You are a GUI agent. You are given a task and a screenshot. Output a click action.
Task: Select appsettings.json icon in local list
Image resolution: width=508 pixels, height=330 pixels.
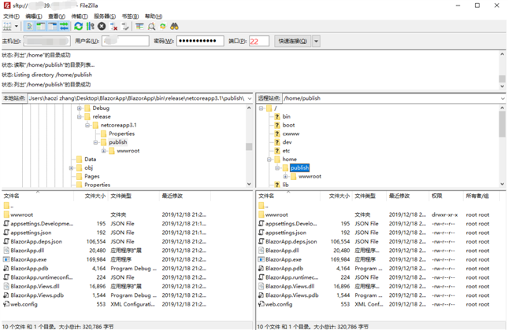click(x=6, y=233)
